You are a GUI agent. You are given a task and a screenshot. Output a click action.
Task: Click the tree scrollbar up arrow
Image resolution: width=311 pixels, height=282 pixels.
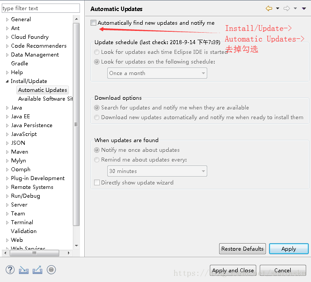coord(76,19)
